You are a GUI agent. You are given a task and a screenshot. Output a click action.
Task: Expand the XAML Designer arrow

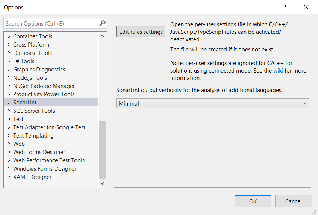coord(9,177)
